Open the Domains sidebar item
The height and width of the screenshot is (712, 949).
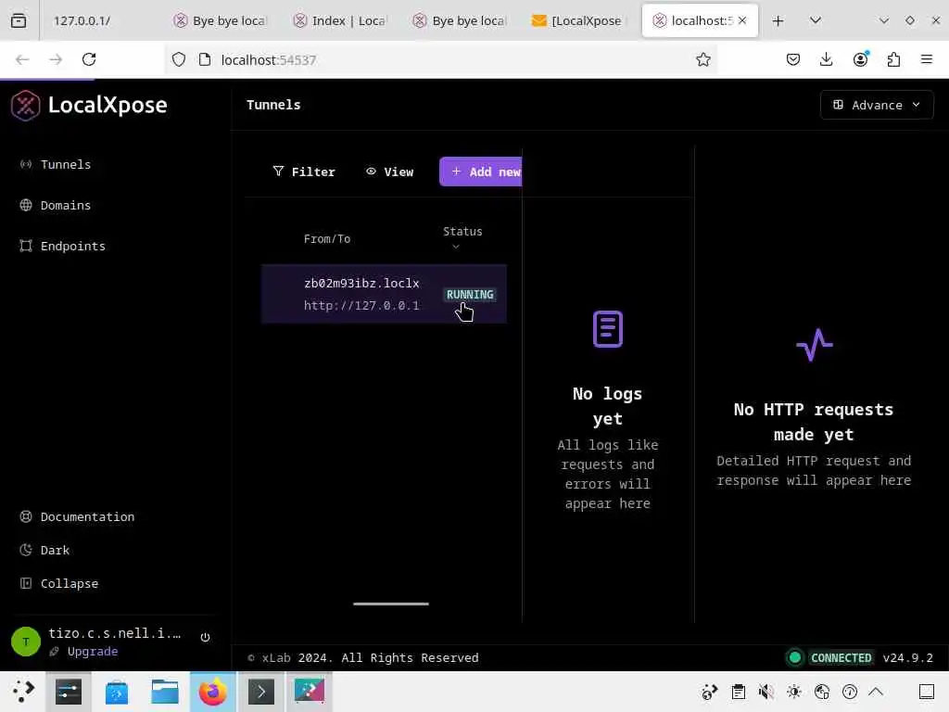(x=56, y=205)
